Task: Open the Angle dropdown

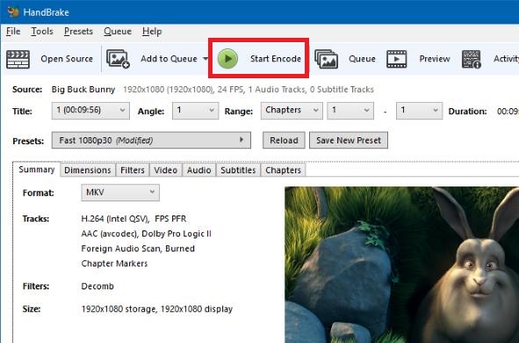Action: coord(195,110)
